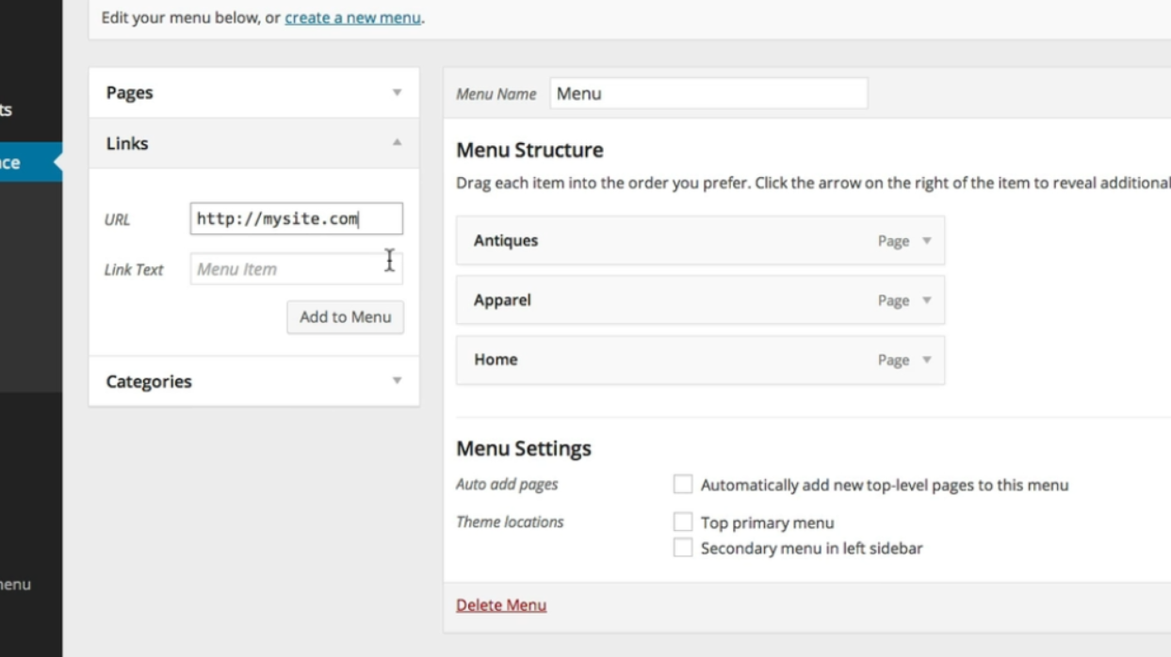Open the Antiques item options arrow
The image size is (1171, 657).
coord(926,241)
